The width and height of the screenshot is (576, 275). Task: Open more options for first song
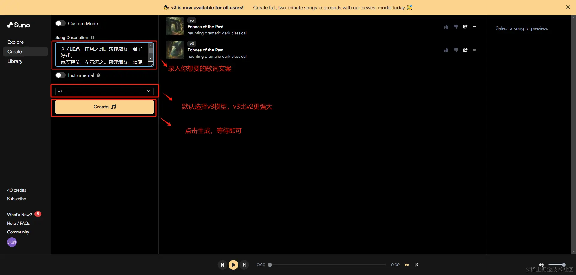(x=475, y=27)
